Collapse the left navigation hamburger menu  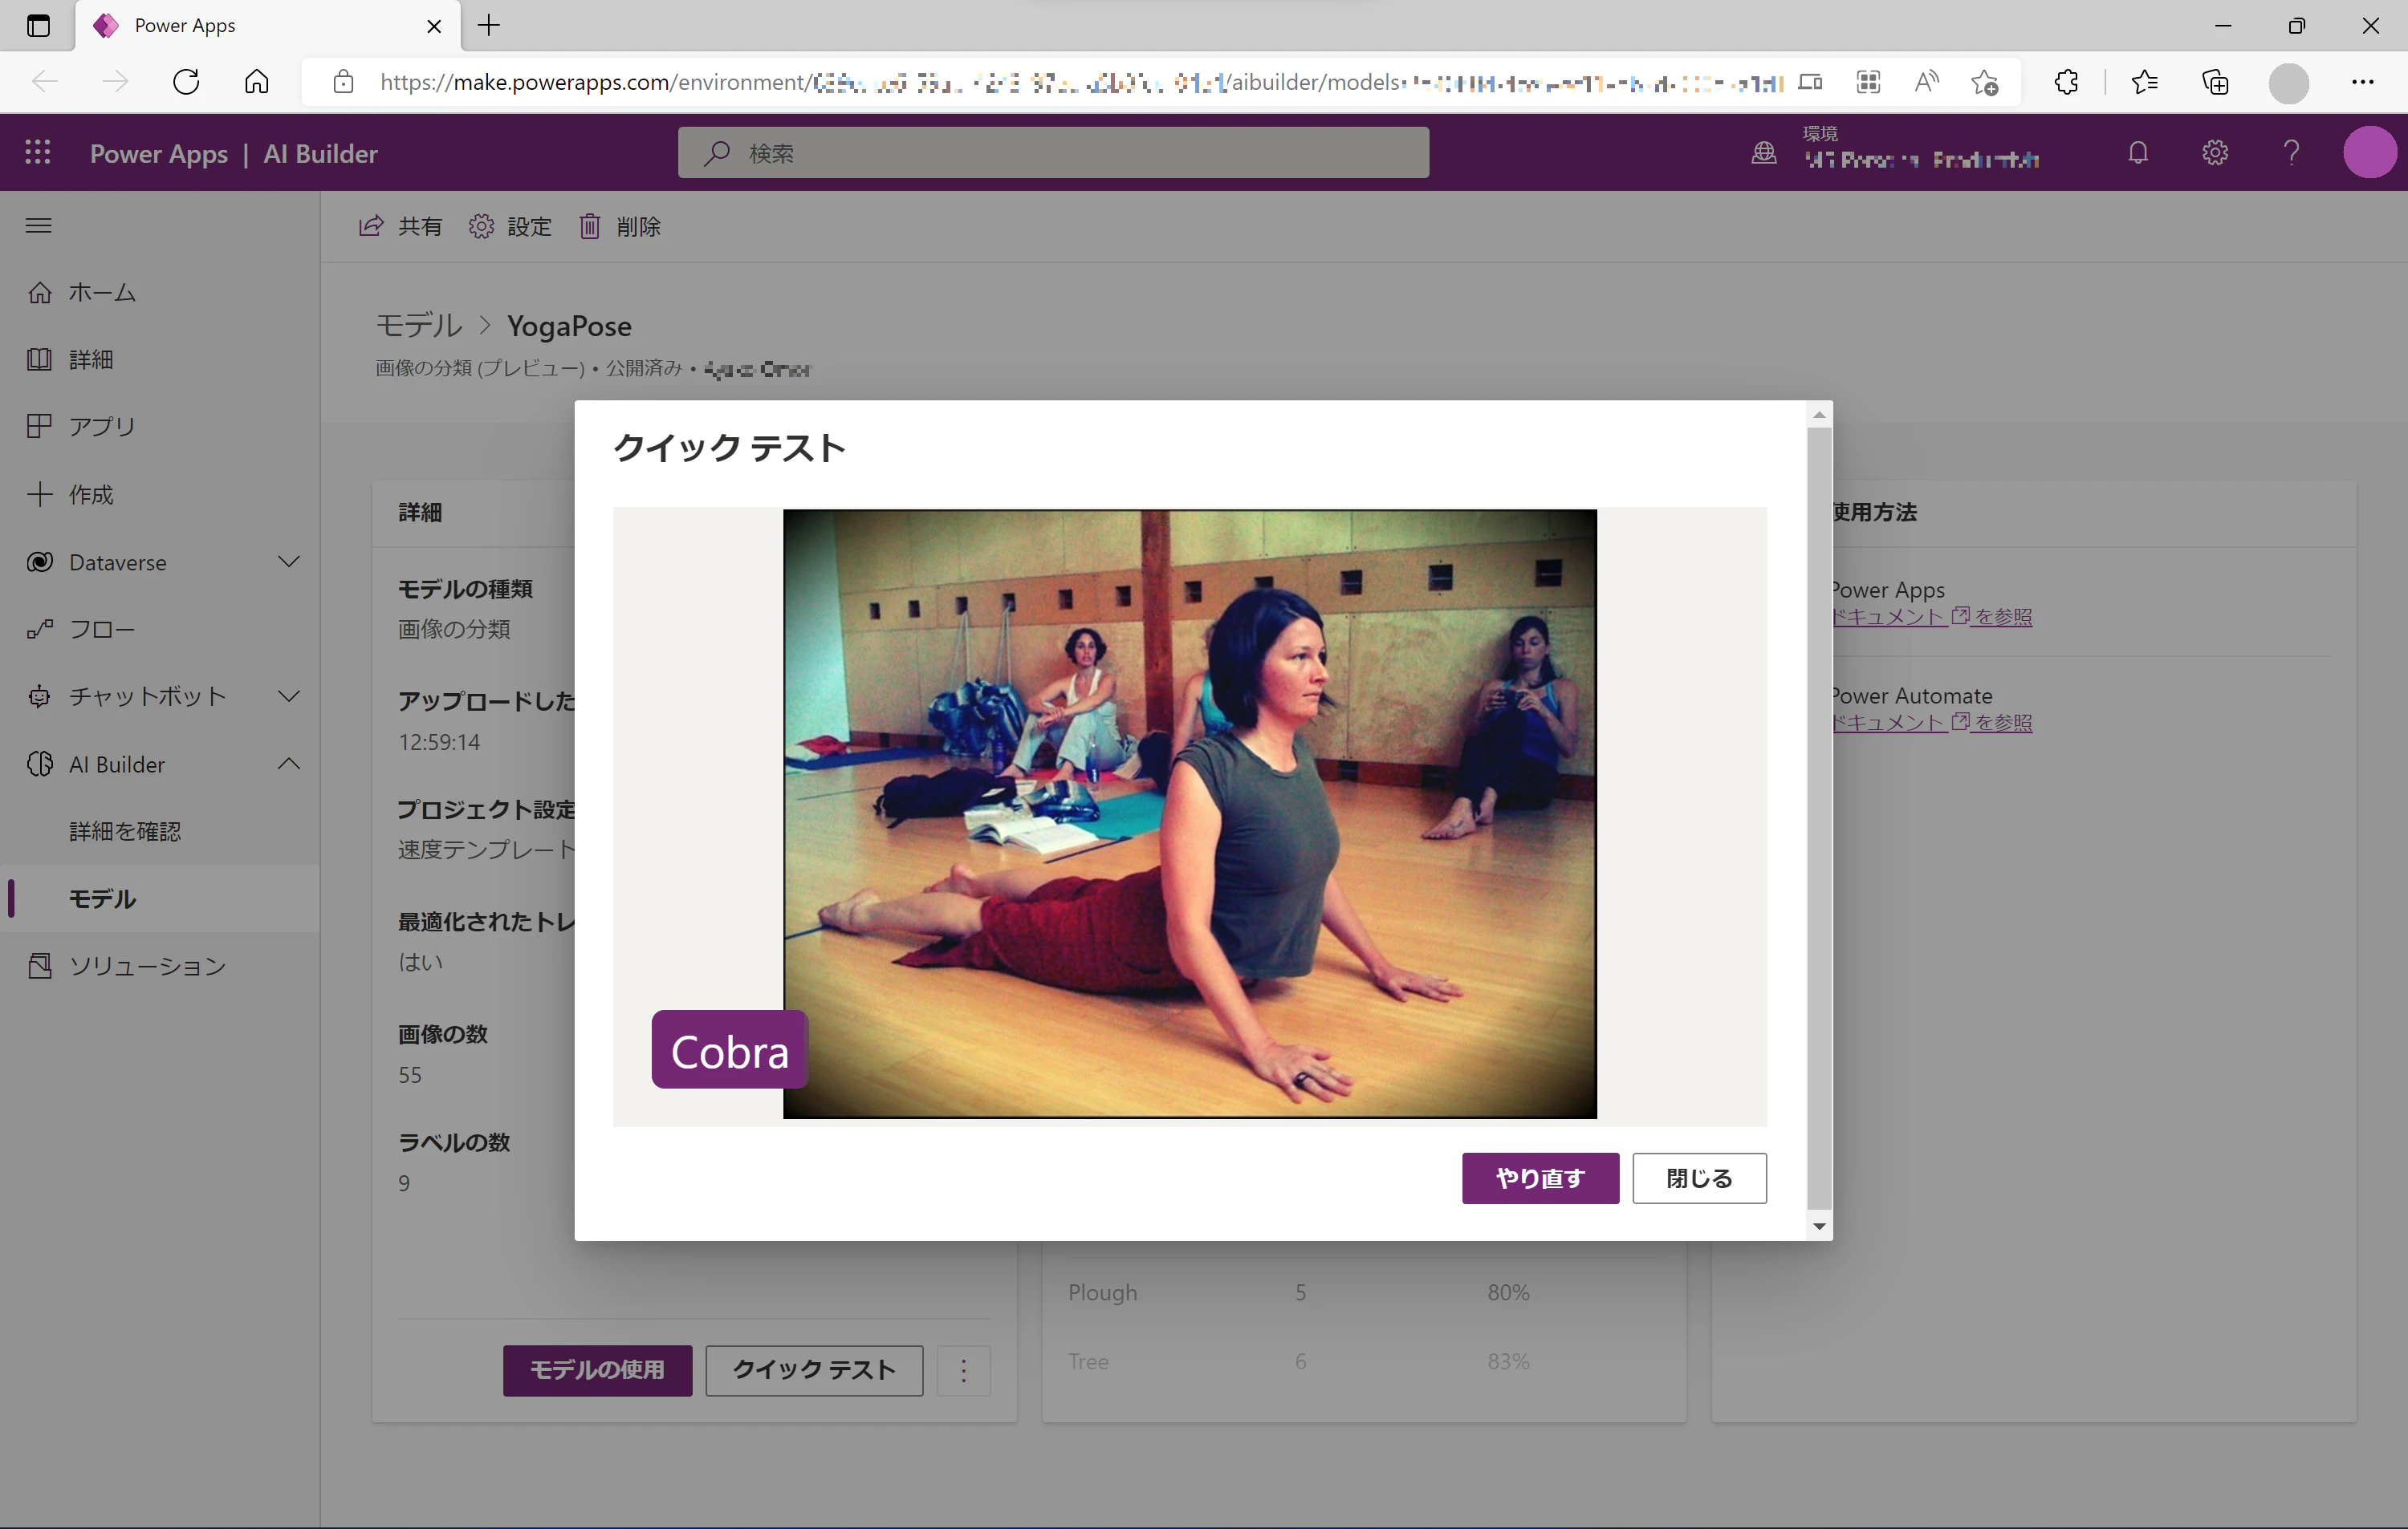pyautogui.click(x=38, y=225)
